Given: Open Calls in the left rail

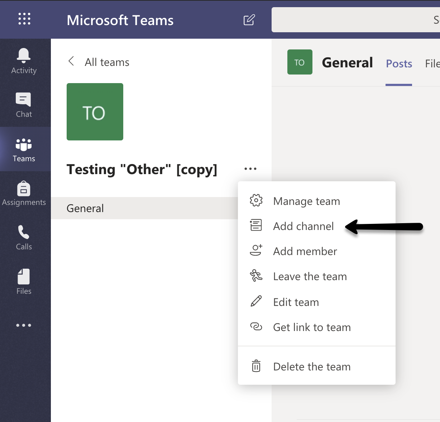Looking at the screenshot, I should [24, 238].
